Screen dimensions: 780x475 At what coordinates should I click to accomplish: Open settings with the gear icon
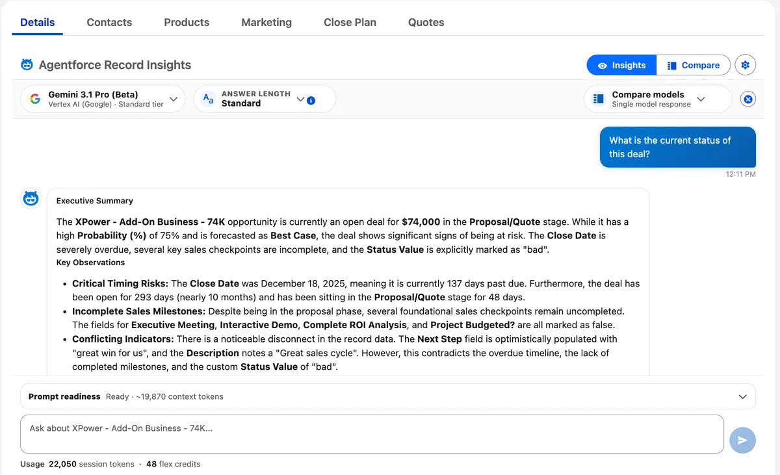pos(746,65)
